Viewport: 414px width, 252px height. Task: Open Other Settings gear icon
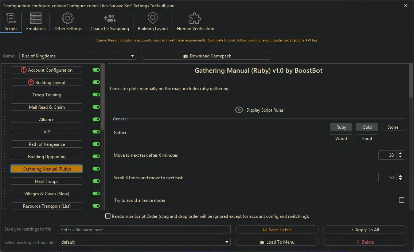click(67, 18)
